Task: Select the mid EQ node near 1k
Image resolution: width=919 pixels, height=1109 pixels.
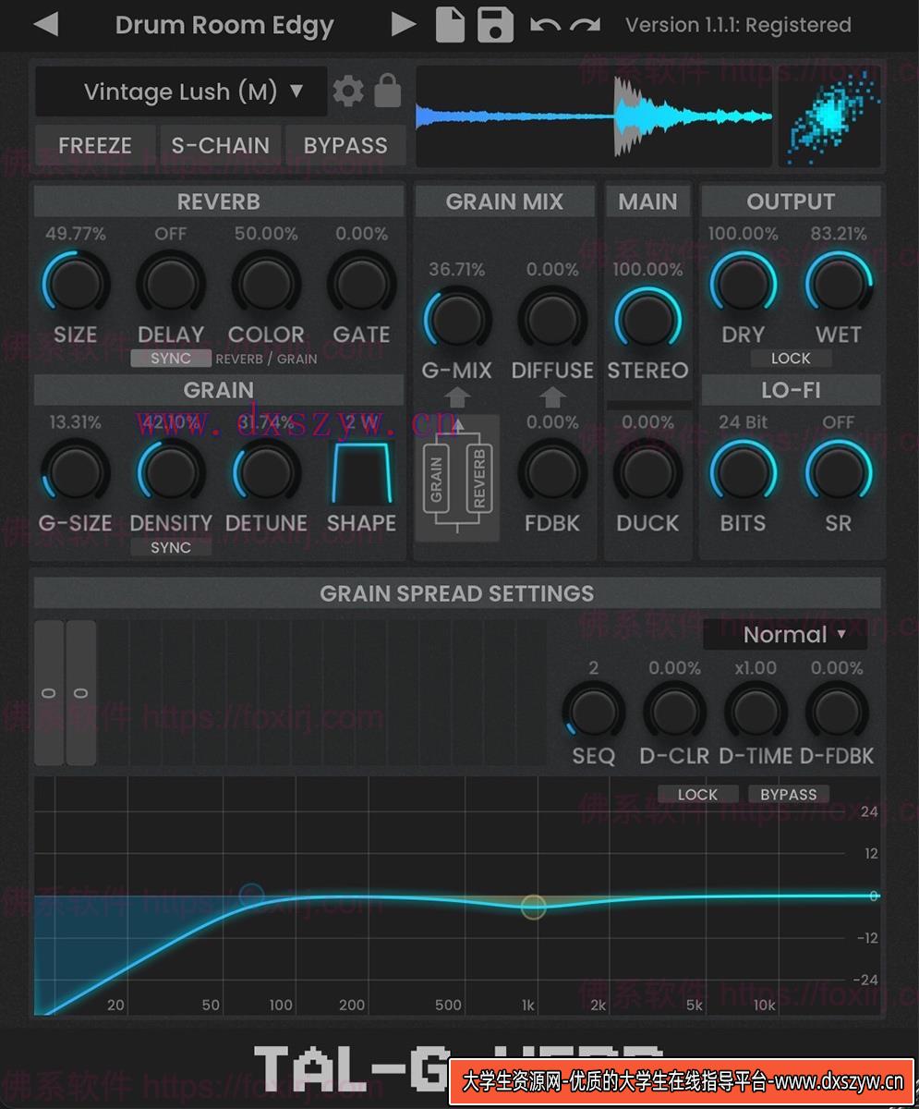Action: 533,907
